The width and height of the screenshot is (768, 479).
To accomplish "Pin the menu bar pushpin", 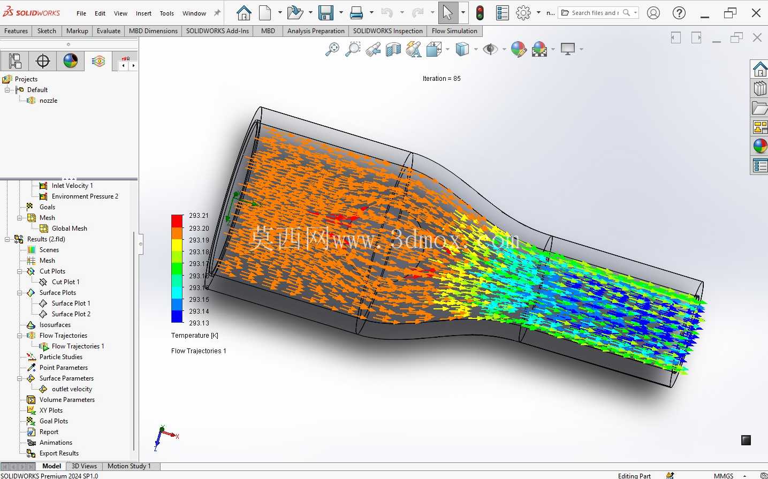I will [217, 13].
